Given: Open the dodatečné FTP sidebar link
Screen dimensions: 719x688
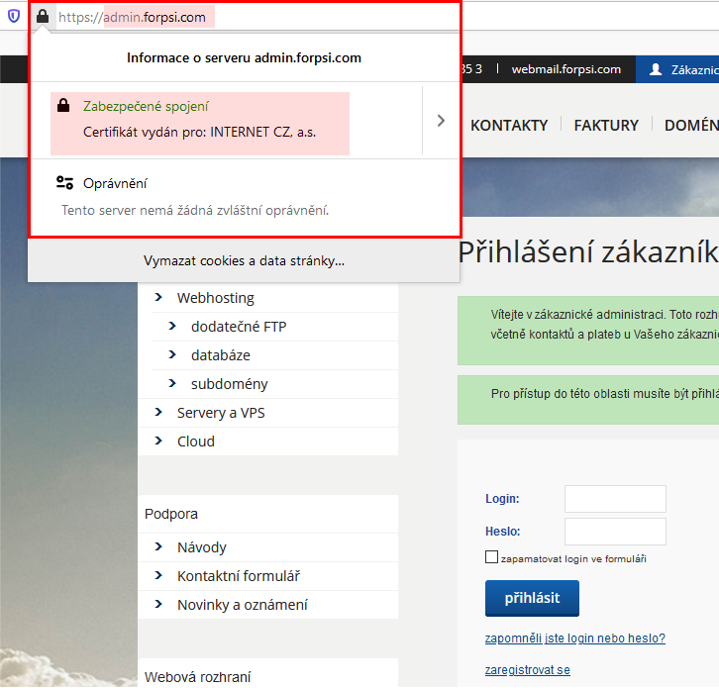Looking at the screenshot, I should (239, 327).
